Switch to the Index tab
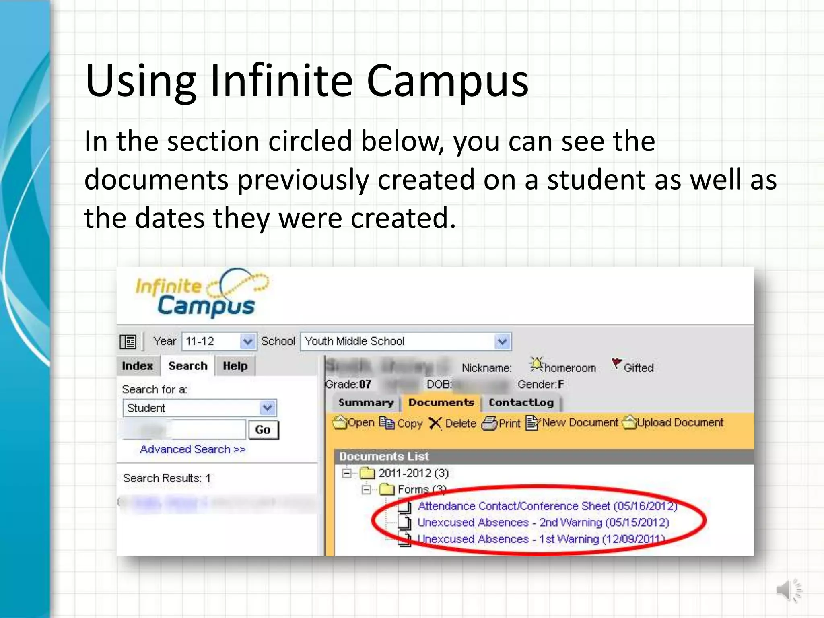Viewport: 824px width, 618px height. [138, 366]
